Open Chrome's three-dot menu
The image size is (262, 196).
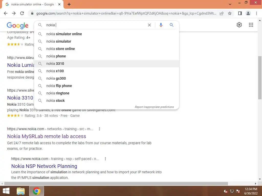(x=256, y=13)
